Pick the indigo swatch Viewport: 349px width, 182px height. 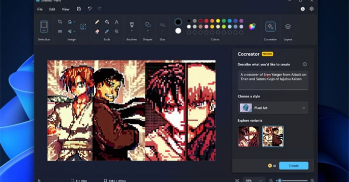click(235, 21)
